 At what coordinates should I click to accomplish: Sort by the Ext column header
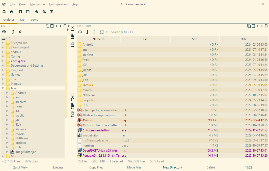(x=145, y=39)
